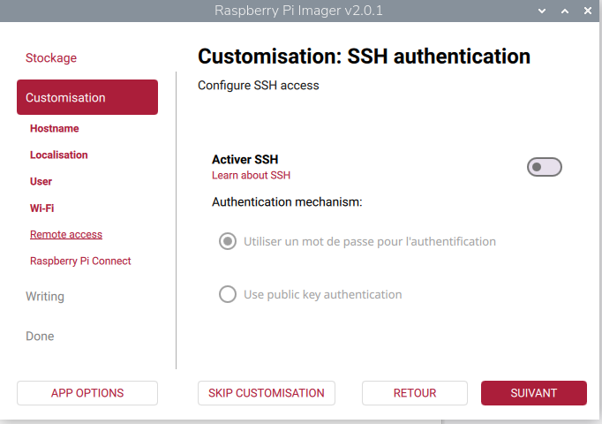602x424 pixels.
Task: Open the Hostname customisation page
Action: (54, 129)
